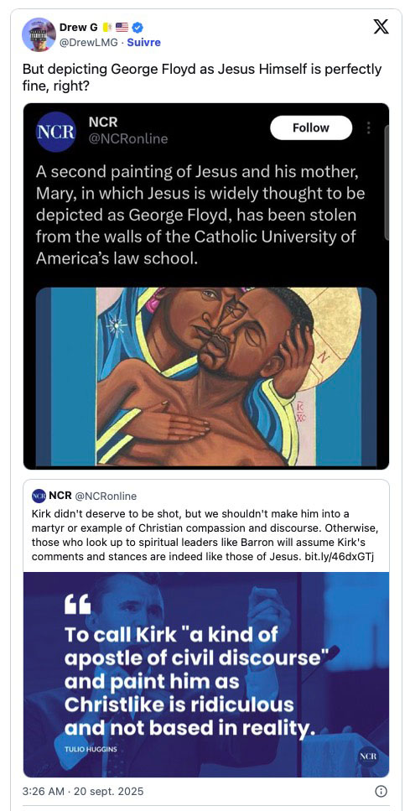
Task: Click the blue verified badge
Action: click(138, 28)
